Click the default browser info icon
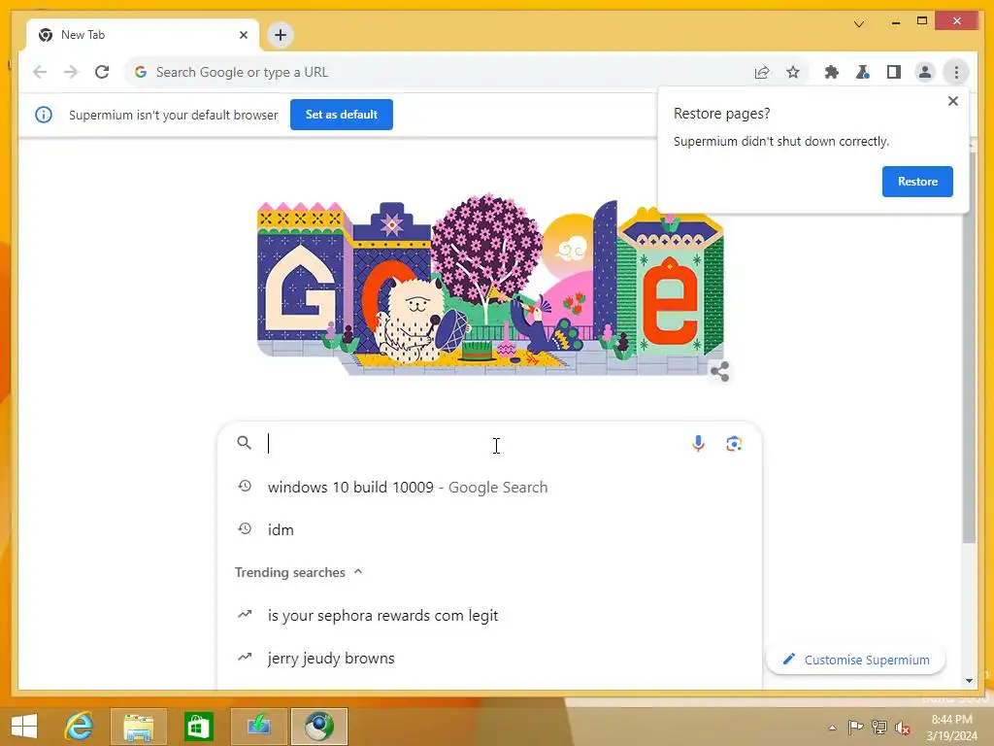Viewport: 994px width, 746px height. click(44, 115)
